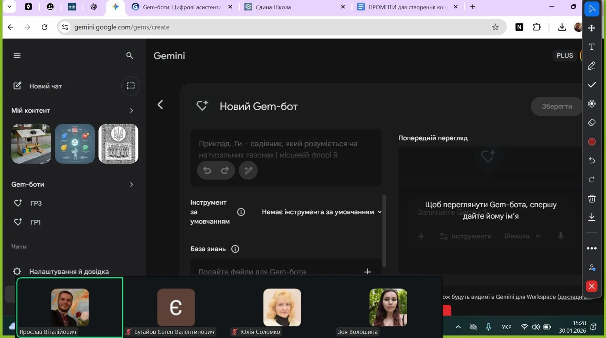Undo the instruction edit in Gem editor
This screenshot has width=606, height=338.
(x=207, y=170)
